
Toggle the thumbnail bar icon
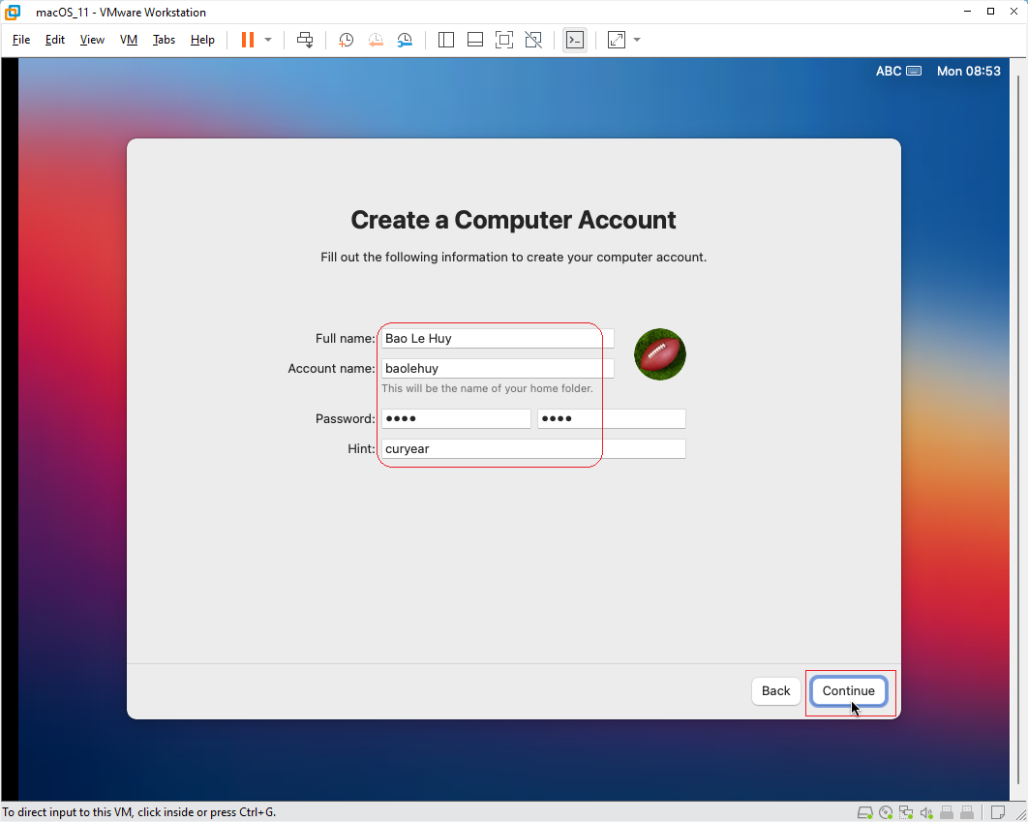pos(474,40)
